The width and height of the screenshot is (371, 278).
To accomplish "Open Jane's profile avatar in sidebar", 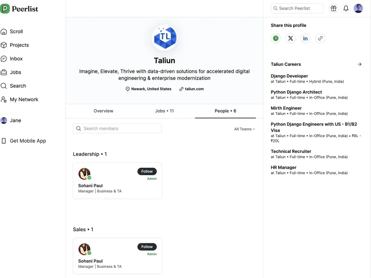I will [x=4, y=120].
